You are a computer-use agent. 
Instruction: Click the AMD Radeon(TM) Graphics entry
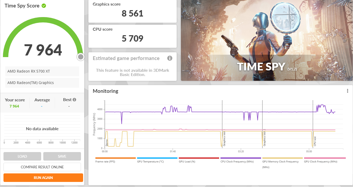coord(42,83)
